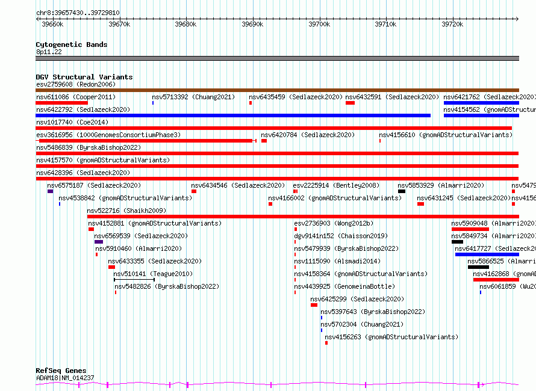Click nsv1115090 (Alsmadi2014) label
Viewport: 536px width, 391px height.
point(337,261)
